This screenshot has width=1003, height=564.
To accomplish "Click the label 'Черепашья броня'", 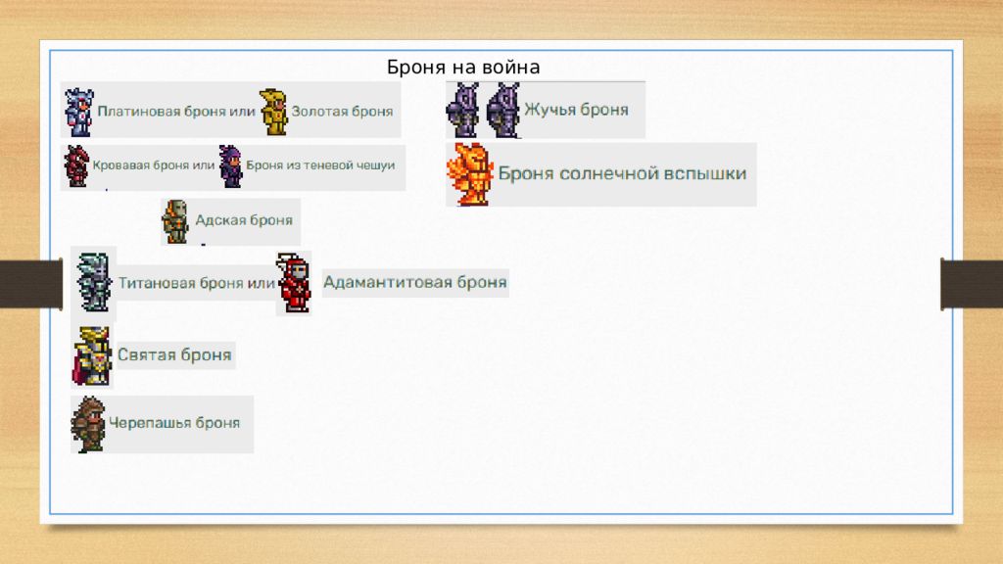I will tap(174, 423).
